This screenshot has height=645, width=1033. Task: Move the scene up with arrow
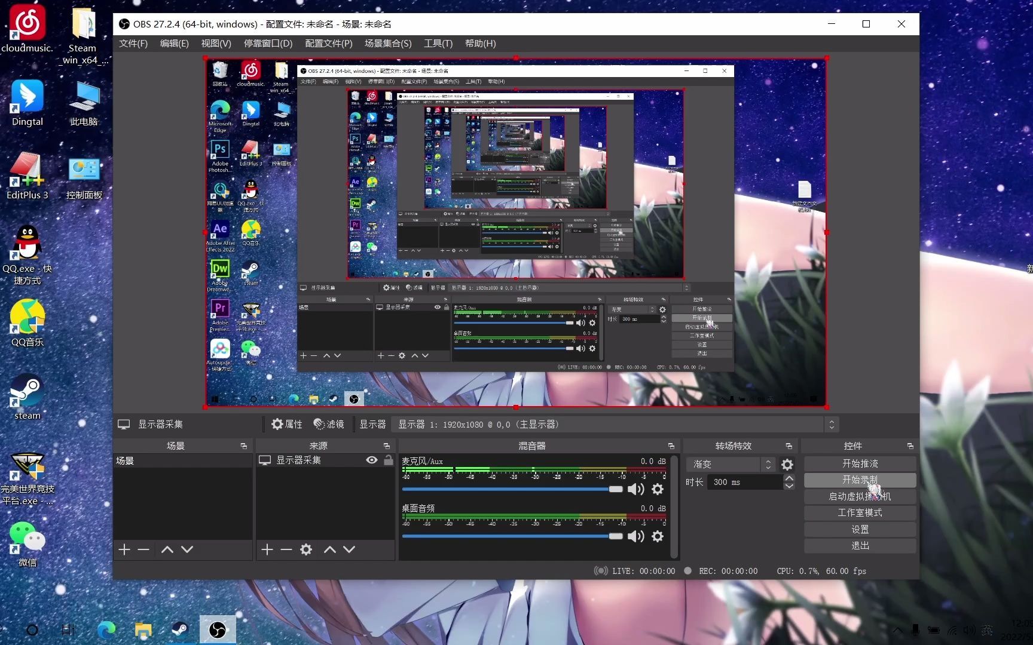(167, 549)
